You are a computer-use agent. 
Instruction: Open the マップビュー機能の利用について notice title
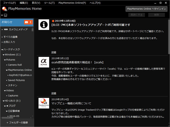[x=71, y=103]
